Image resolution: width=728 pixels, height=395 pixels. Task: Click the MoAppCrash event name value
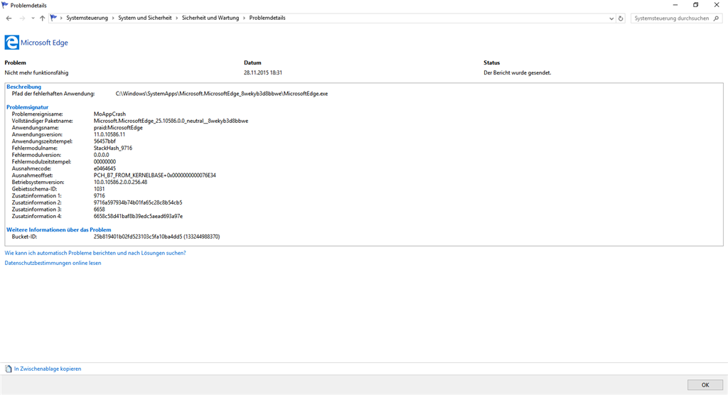coord(109,114)
